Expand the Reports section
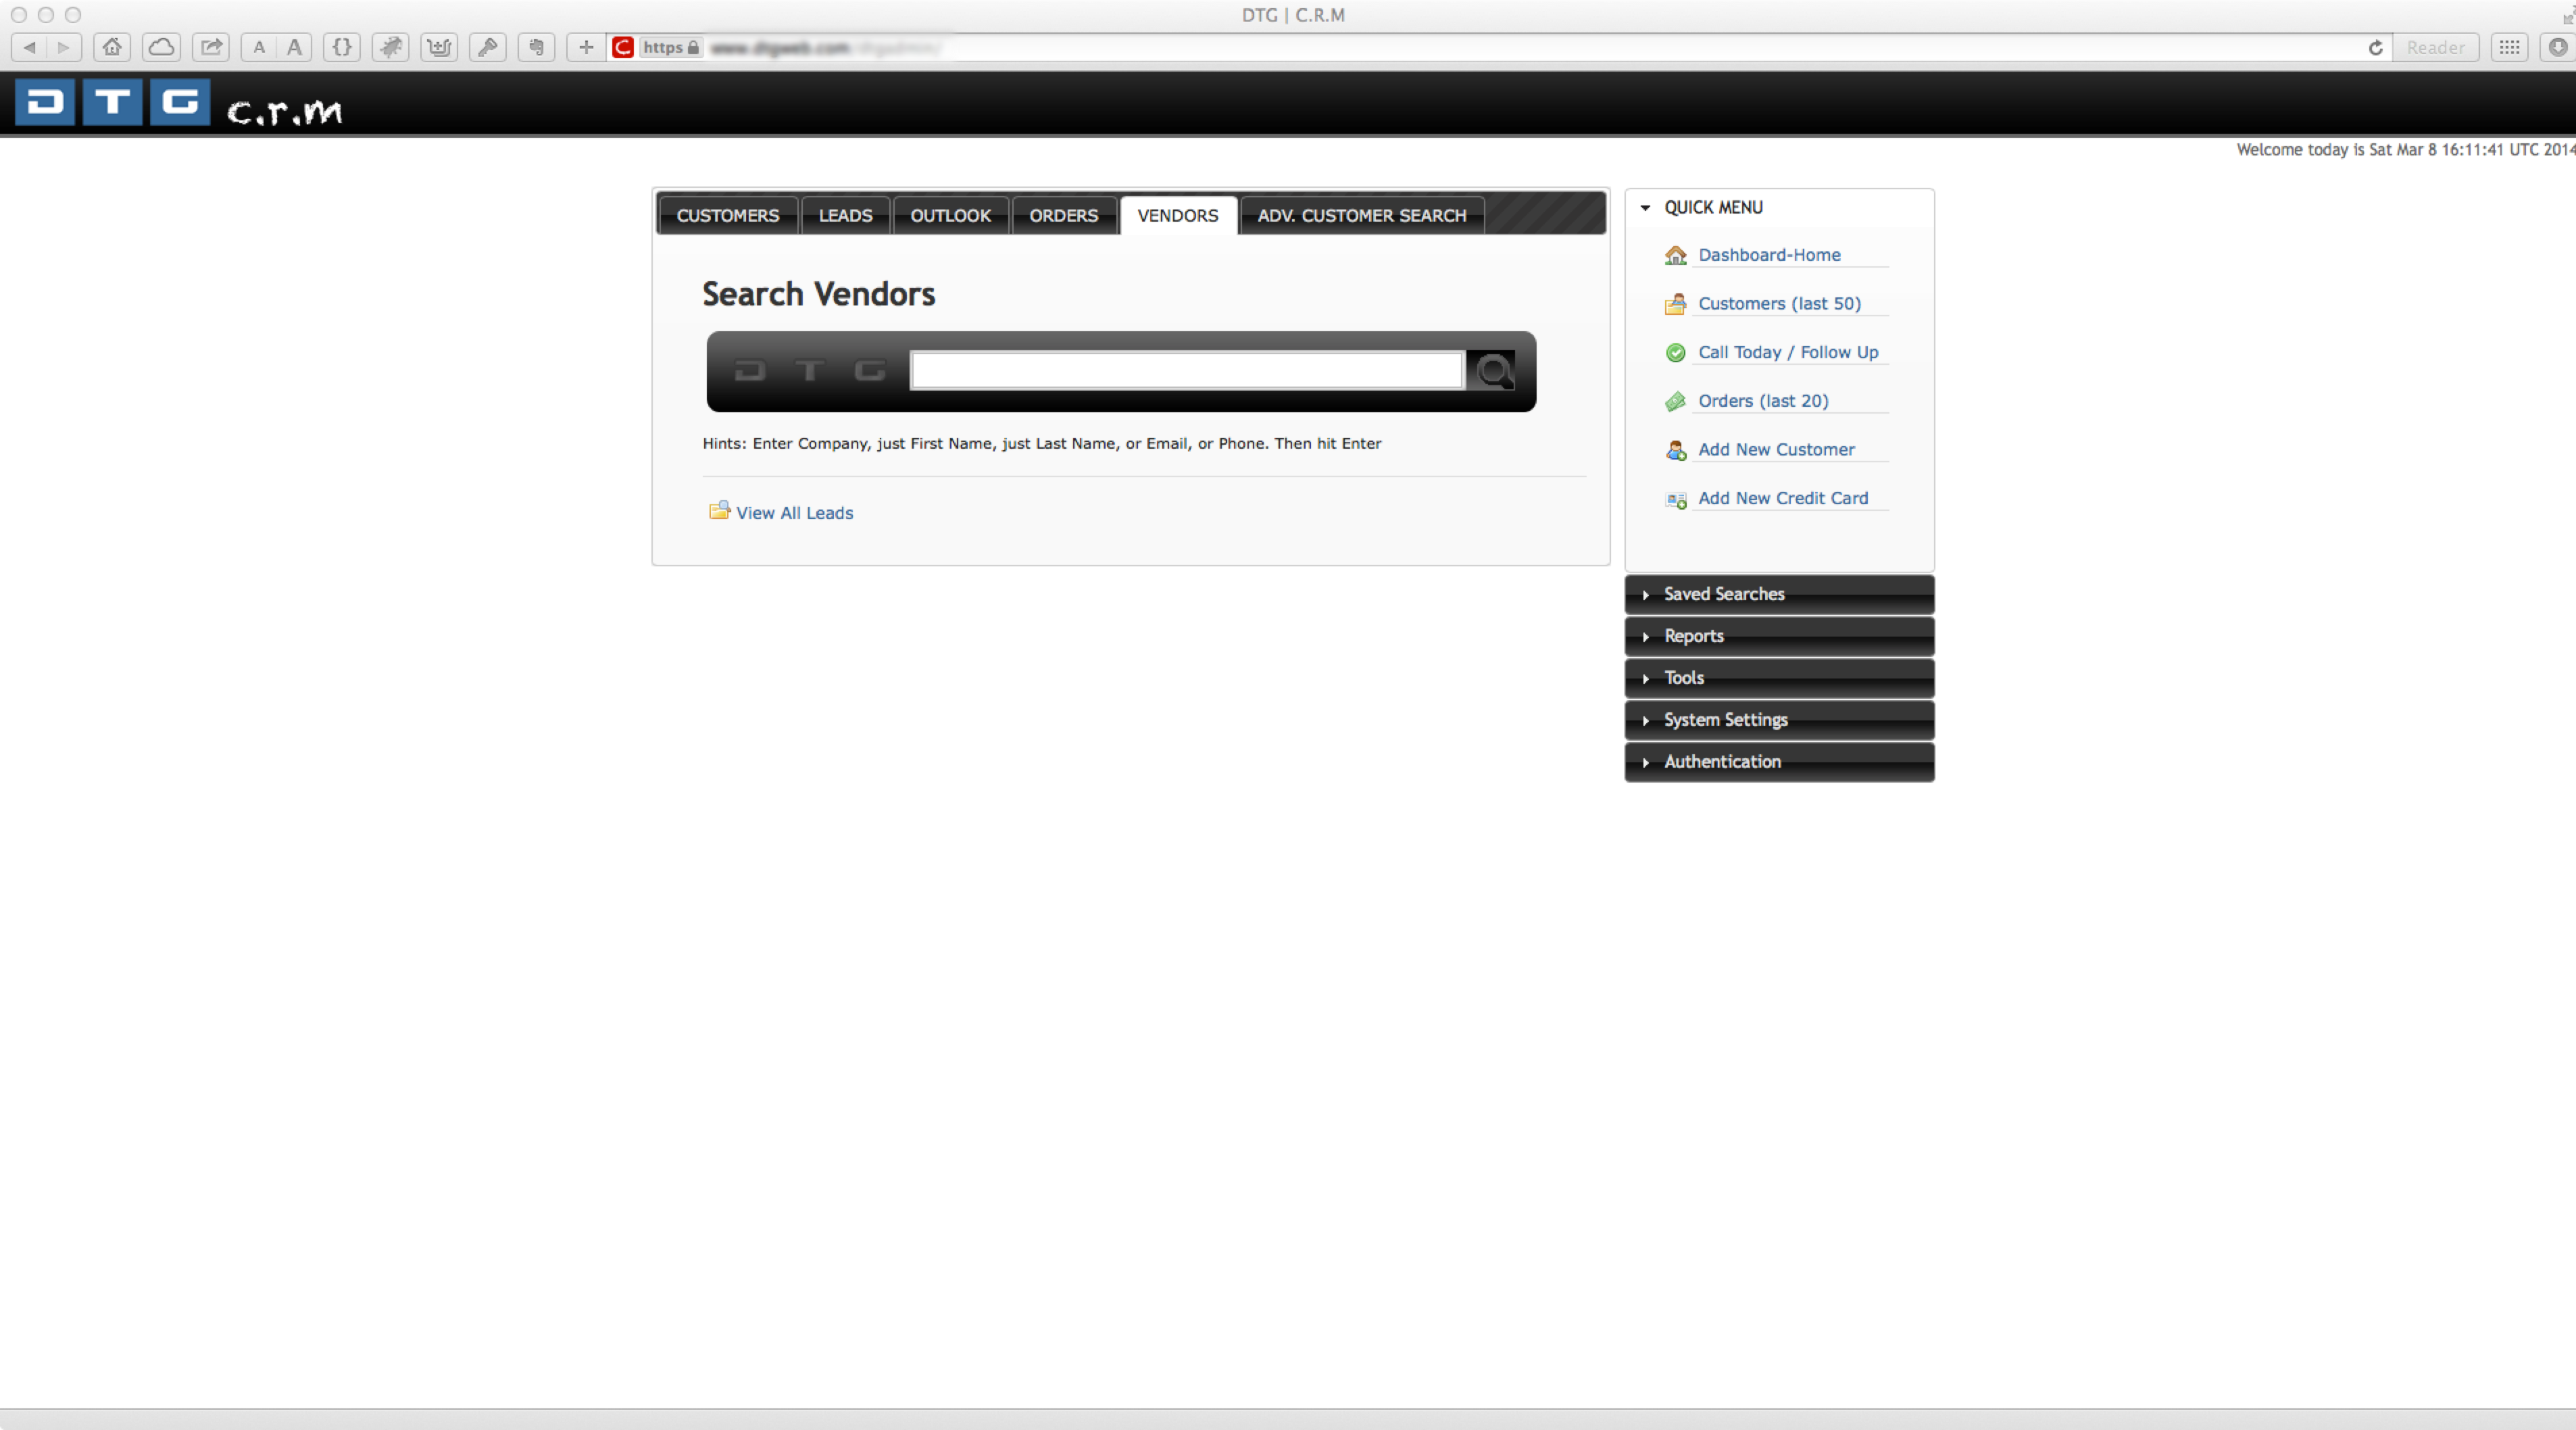 point(1780,636)
